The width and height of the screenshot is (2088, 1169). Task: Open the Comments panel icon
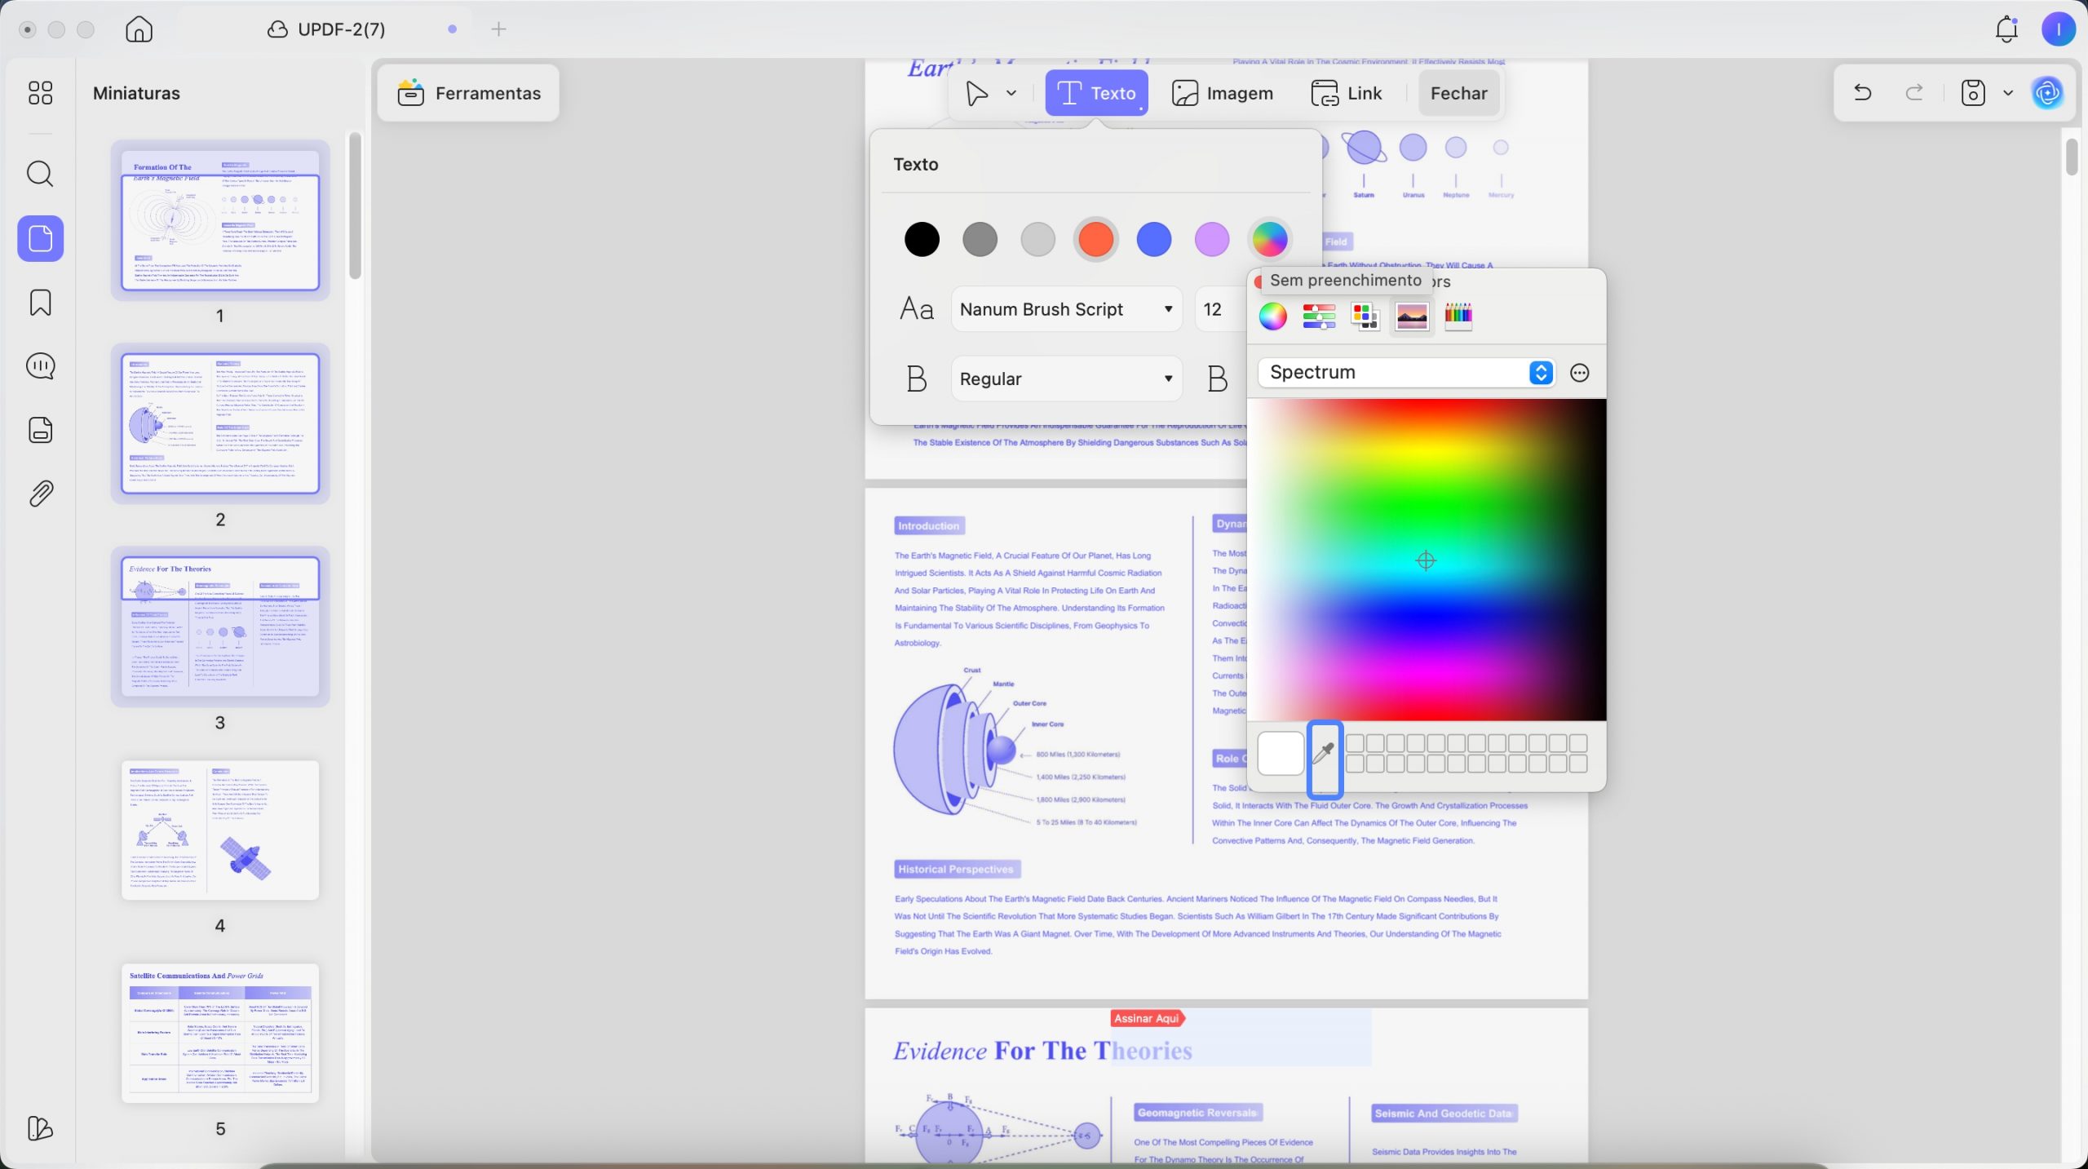coord(41,366)
